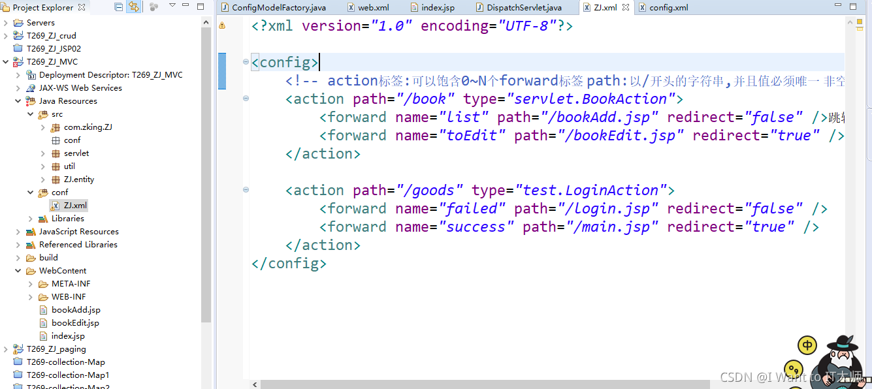
Task: Expand com.zking.ZJ package
Action: (43, 127)
